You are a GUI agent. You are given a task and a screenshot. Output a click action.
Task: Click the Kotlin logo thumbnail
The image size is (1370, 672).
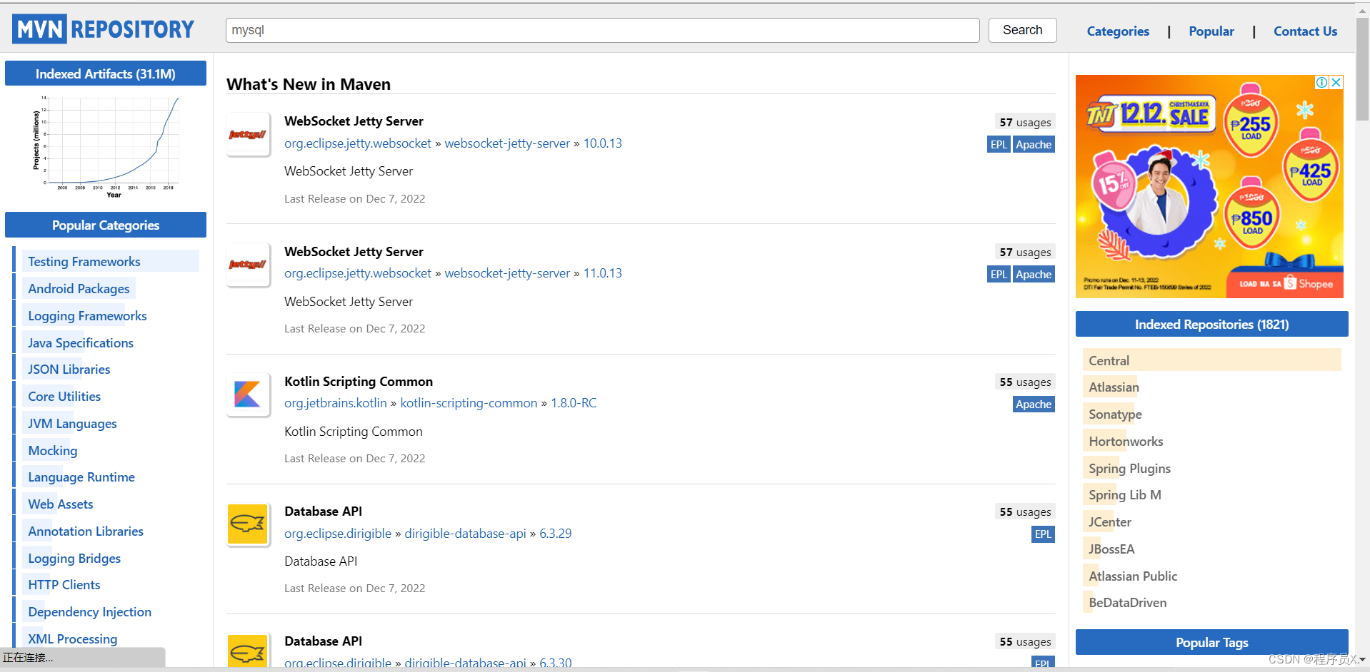248,394
